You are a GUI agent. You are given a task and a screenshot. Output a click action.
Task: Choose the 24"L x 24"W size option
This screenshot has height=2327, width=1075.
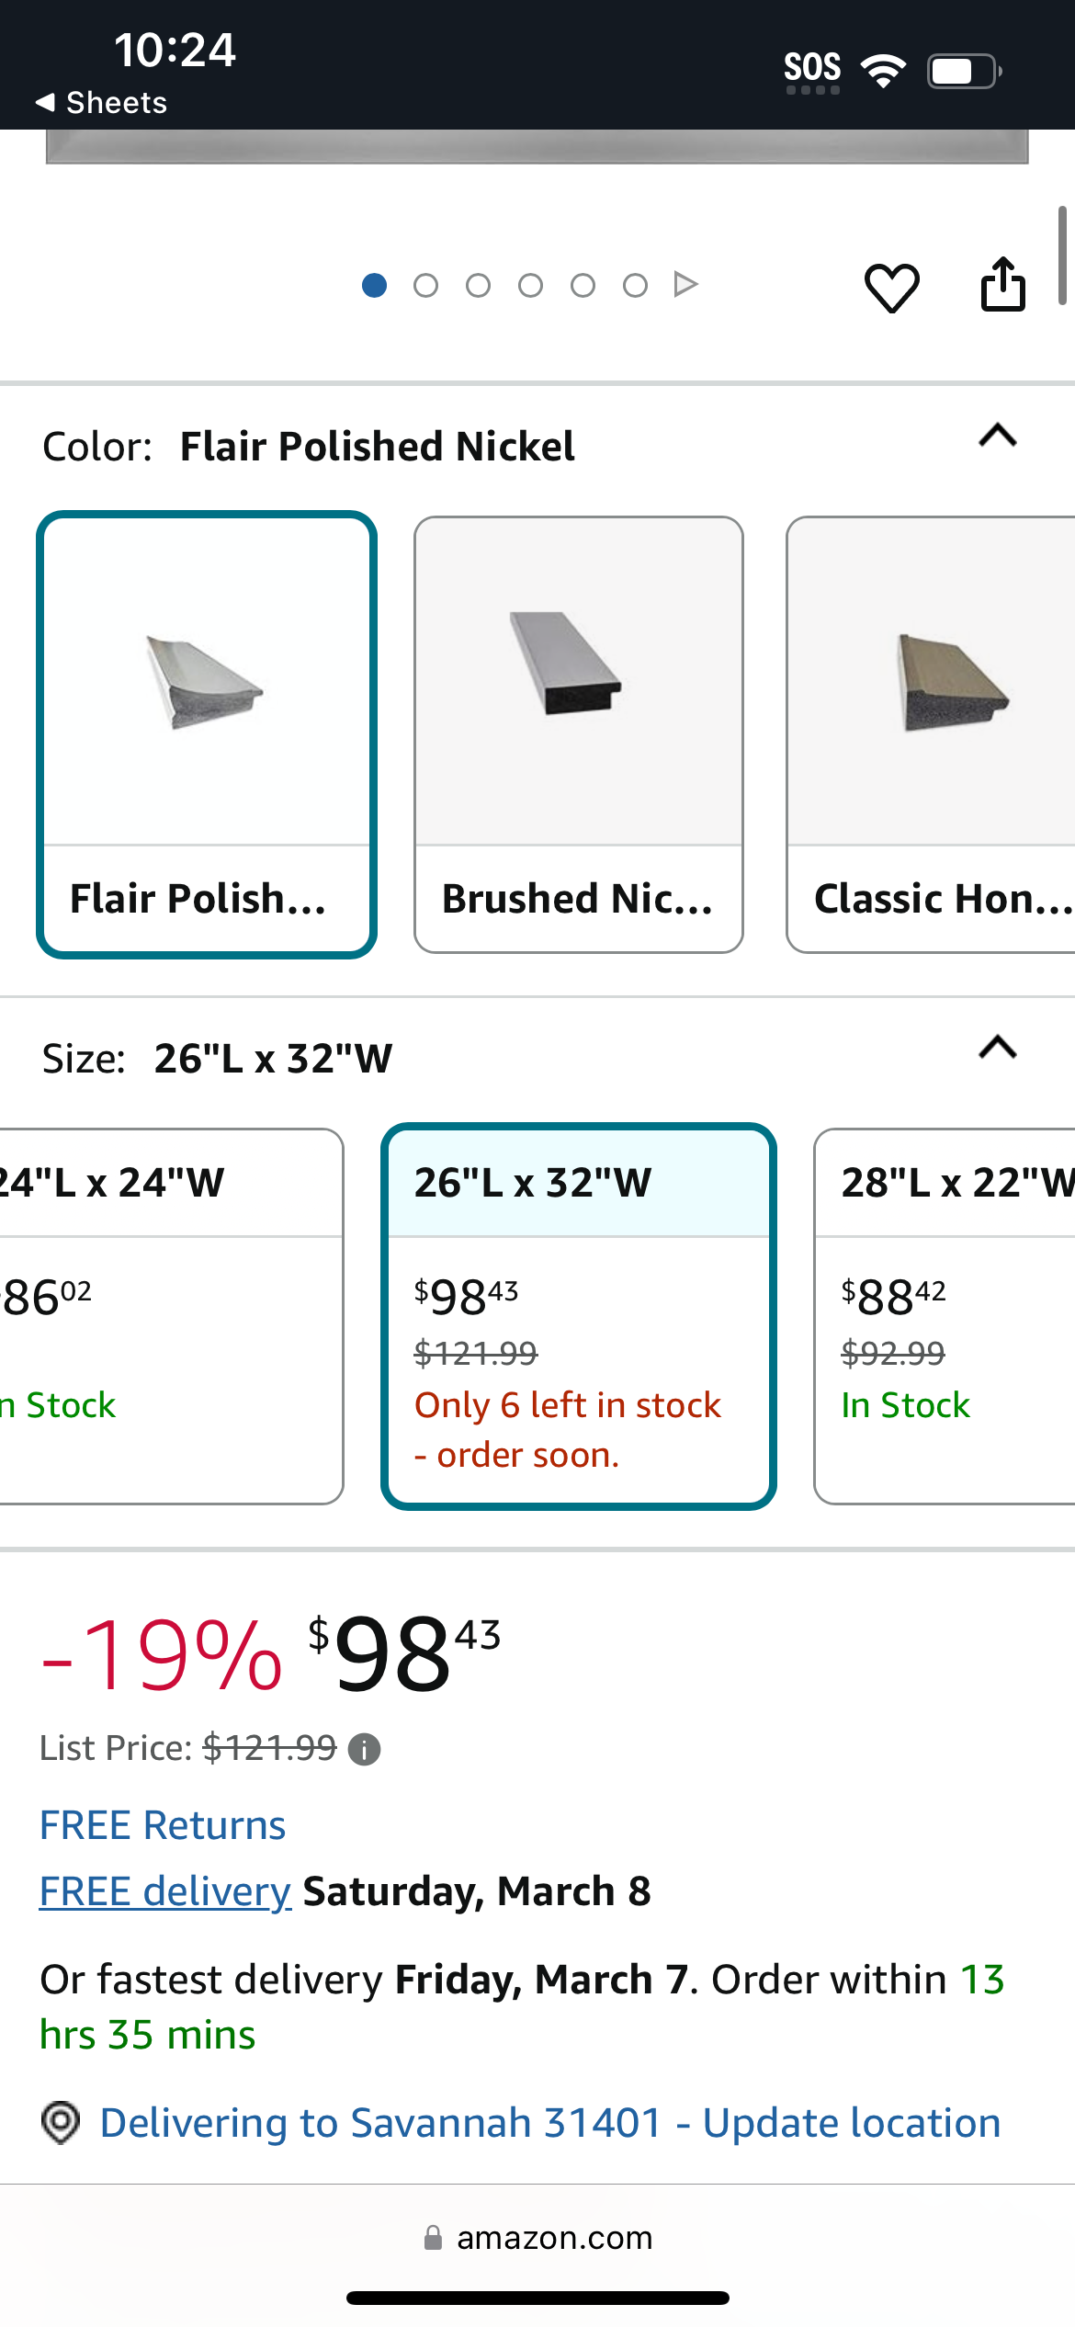pyautogui.click(x=171, y=1316)
